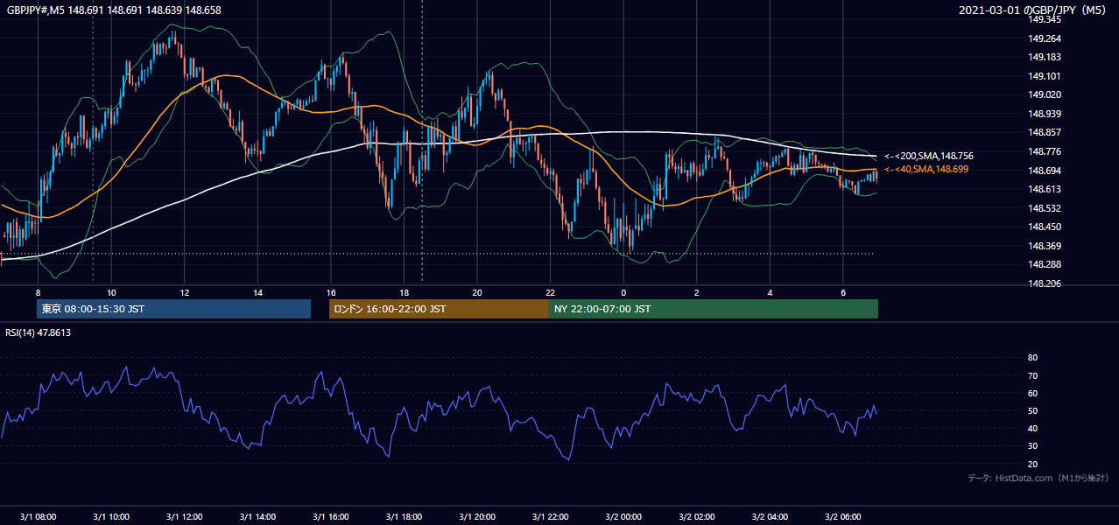Click the NY 22:00-07:00 JST session bar

tap(714, 309)
